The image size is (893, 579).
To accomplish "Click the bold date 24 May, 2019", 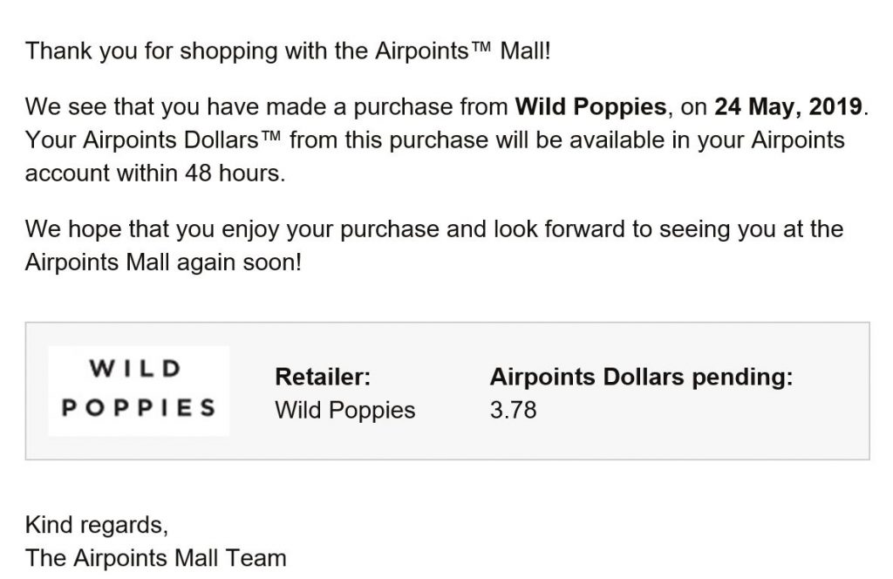I will click(788, 107).
